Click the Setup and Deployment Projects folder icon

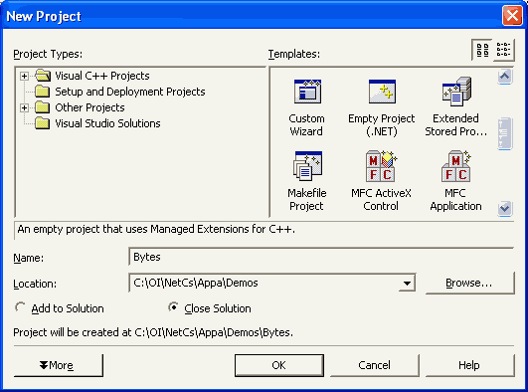coord(43,92)
